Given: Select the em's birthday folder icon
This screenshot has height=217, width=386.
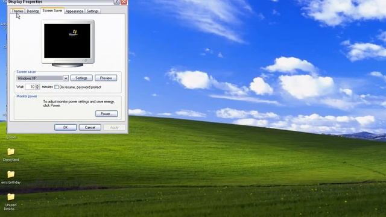Looking at the screenshot, I should [x=11, y=174].
